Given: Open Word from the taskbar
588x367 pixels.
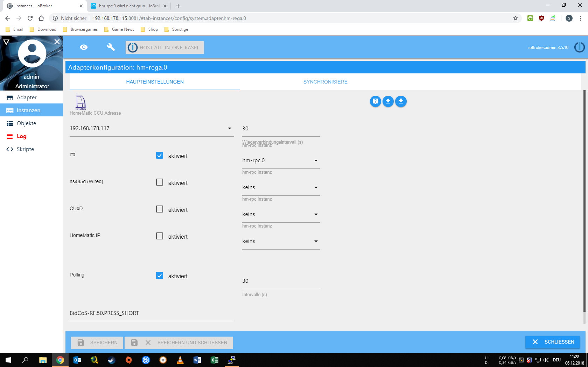Looking at the screenshot, I should pos(197,360).
